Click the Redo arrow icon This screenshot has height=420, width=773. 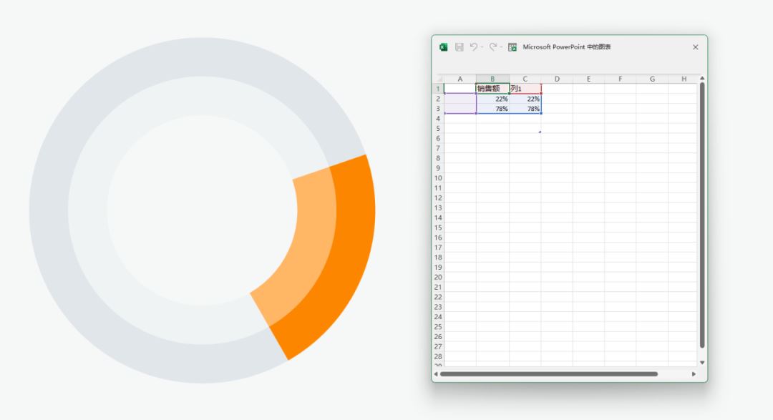[492, 47]
